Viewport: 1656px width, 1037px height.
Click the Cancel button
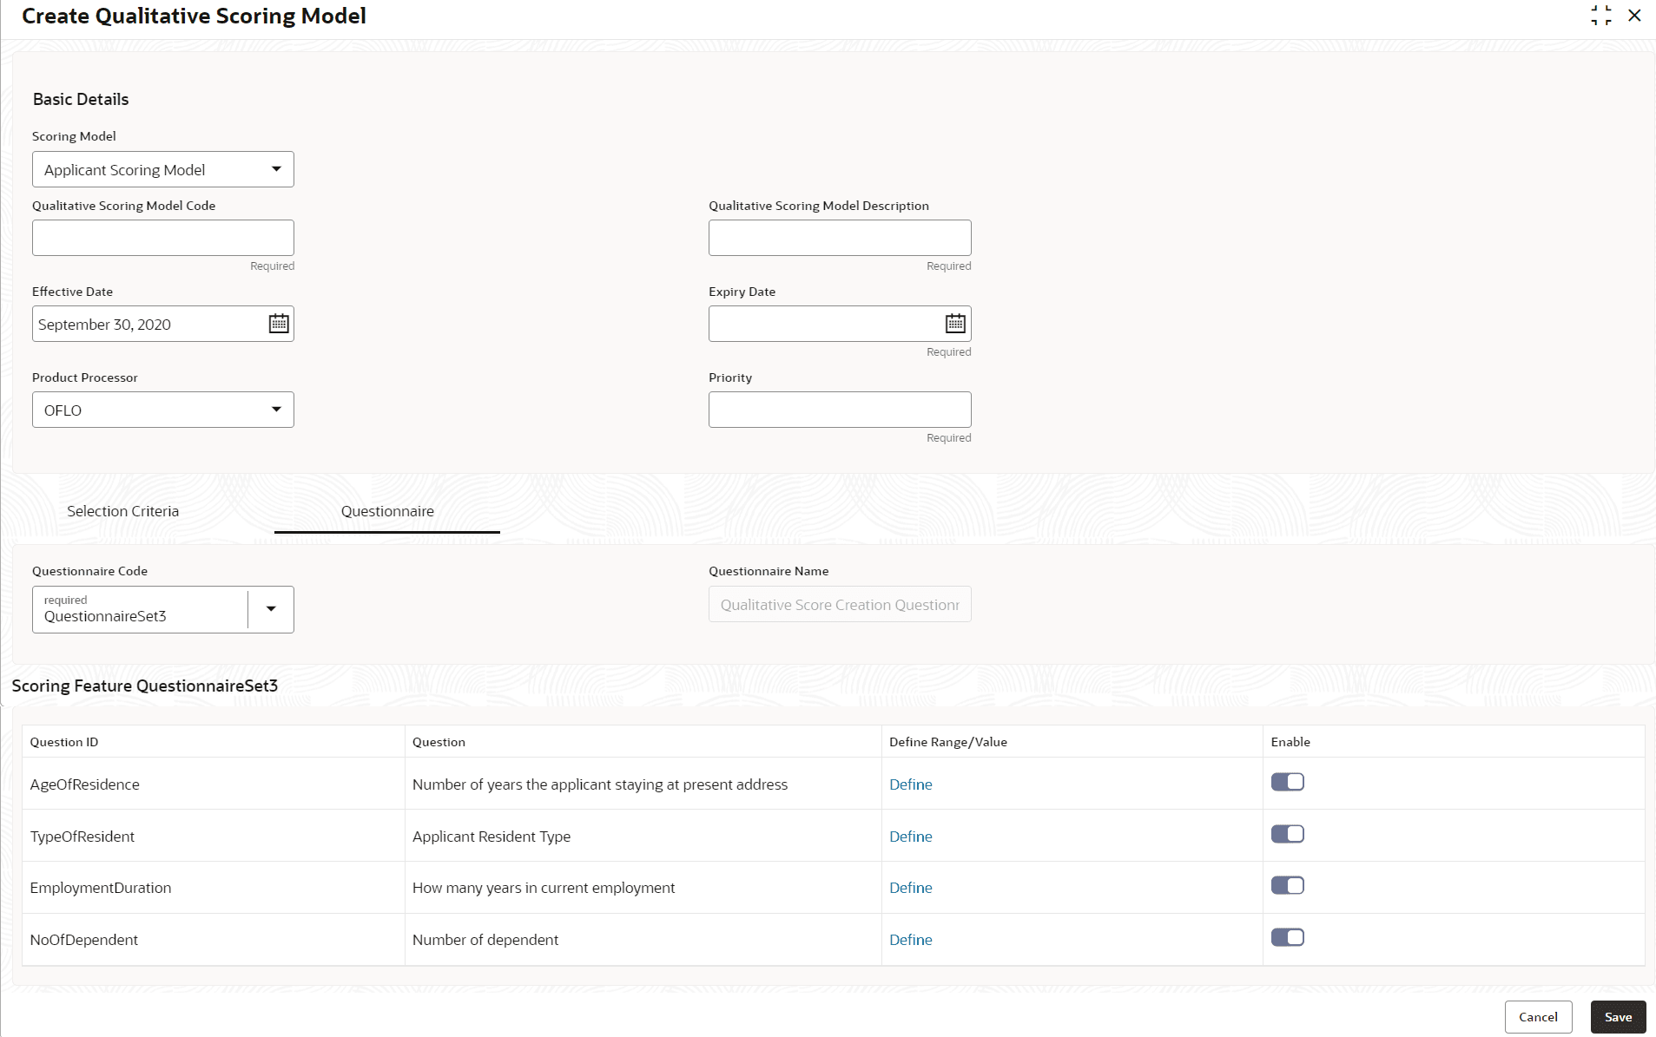click(1538, 1017)
